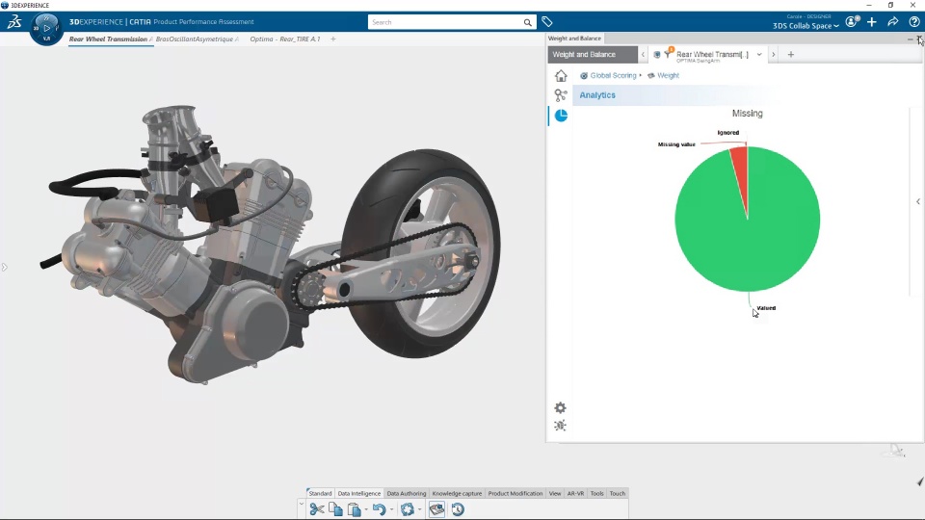Viewport: 925px width, 520px height.
Task: Click the dark Weight and Balance button
Action: coord(593,54)
